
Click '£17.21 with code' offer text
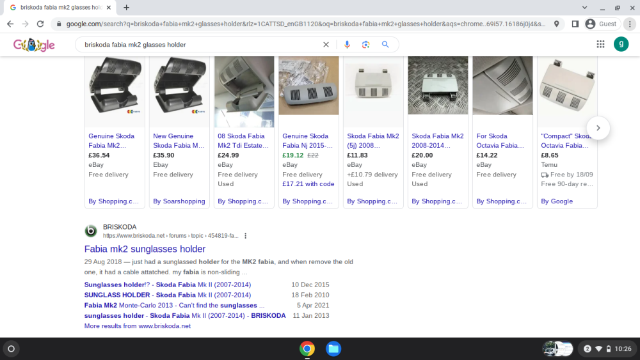point(308,184)
